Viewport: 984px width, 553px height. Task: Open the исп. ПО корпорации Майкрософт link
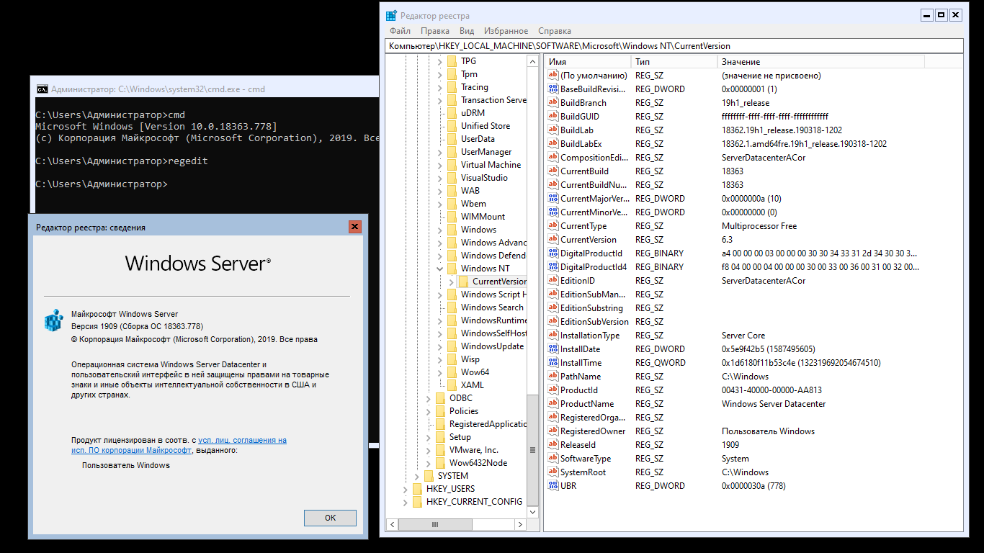click(131, 450)
